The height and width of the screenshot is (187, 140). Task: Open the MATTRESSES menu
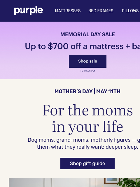[68, 11]
